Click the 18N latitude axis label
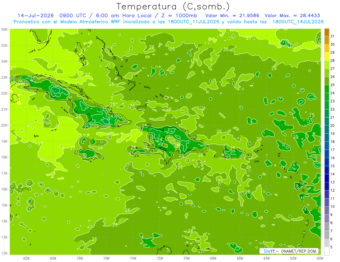 point(4,157)
